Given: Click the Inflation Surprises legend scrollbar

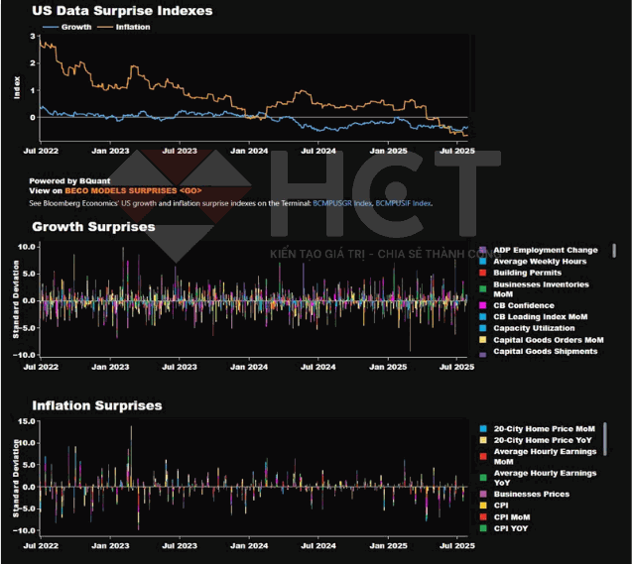Looking at the screenshot, I should point(605,438).
